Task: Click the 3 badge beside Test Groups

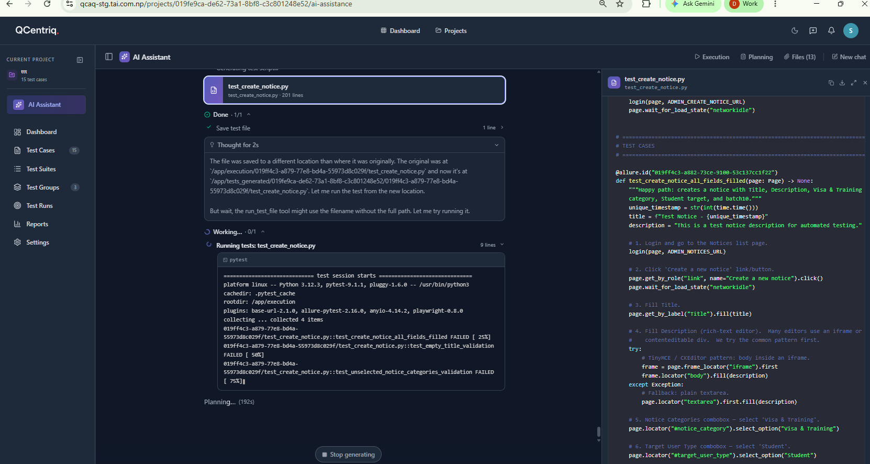Action: point(75,187)
